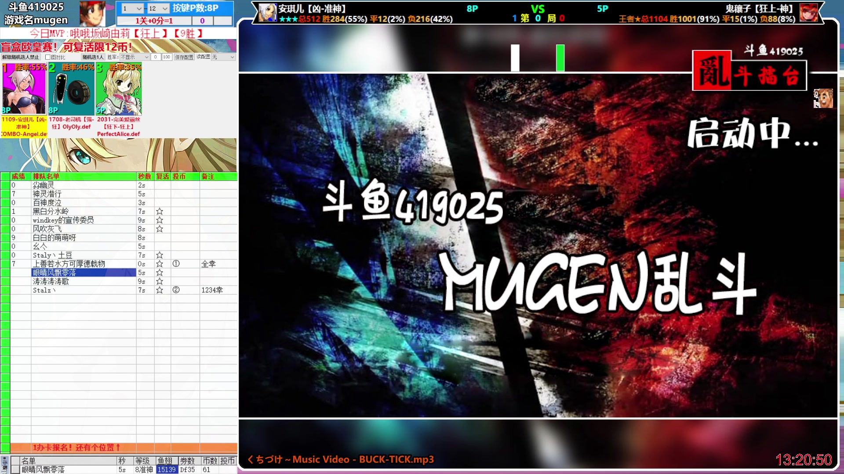Click the 秒数 column header
Viewport: 844px width, 474px height.
point(145,176)
